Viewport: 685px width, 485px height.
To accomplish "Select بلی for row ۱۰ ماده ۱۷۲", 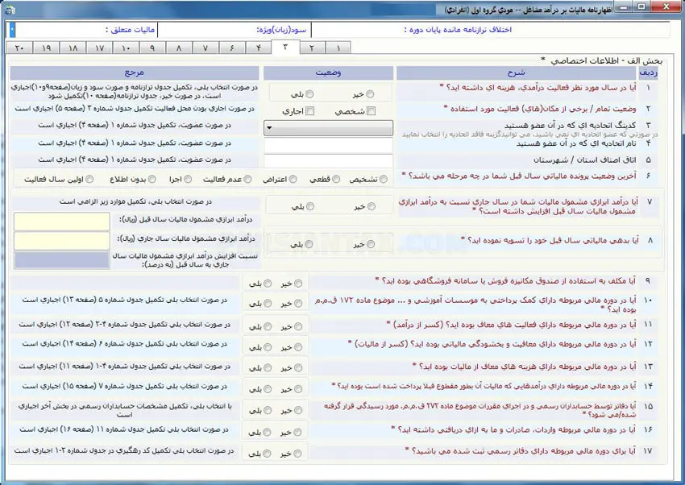I will [268, 304].
